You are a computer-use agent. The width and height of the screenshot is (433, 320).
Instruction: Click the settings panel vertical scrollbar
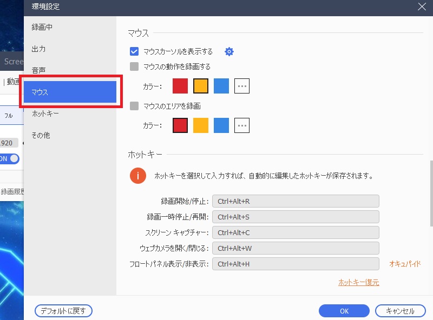point(431,193)
